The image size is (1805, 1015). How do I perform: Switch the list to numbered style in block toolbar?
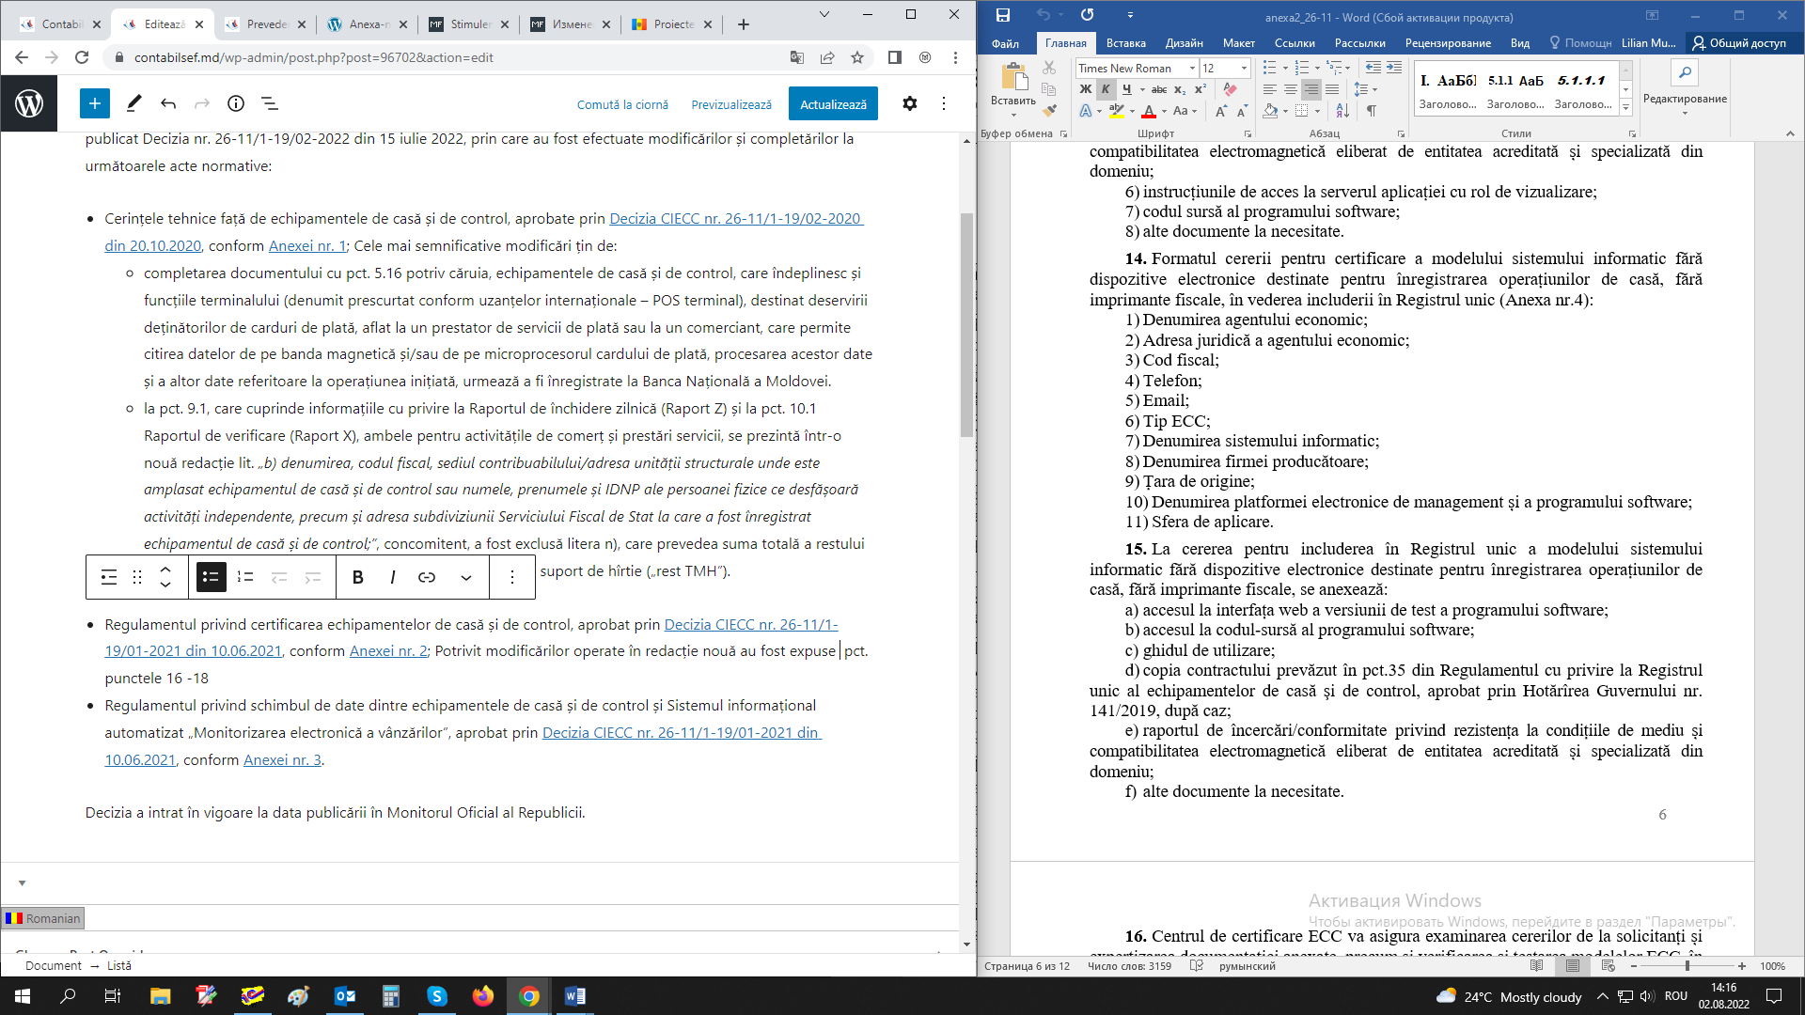tap(245, 577)
